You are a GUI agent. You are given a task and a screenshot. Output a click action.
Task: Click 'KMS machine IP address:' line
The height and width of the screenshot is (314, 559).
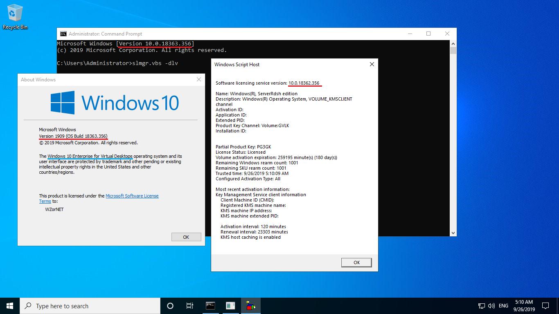246,211
